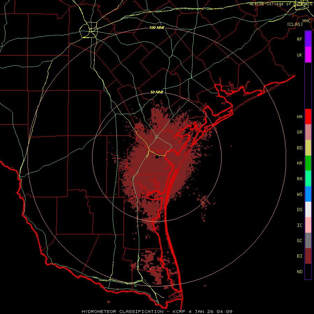Click the RF purple legend swatch
Screen dimensions: 314x314
(308, 39)
